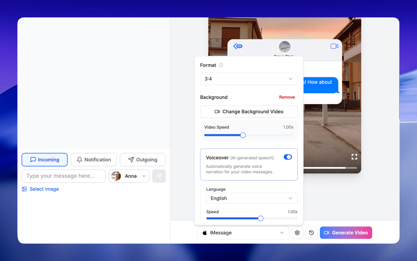Click the group chat avatar icon
Viewport: 417px width, 261px height.
click(285, 47)
